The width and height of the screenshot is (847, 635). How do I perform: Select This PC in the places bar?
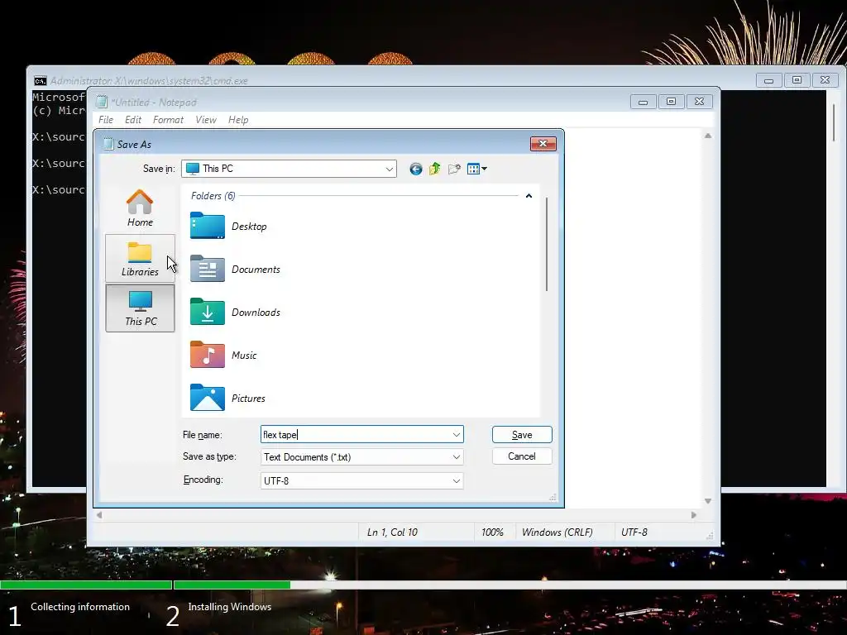140,308
